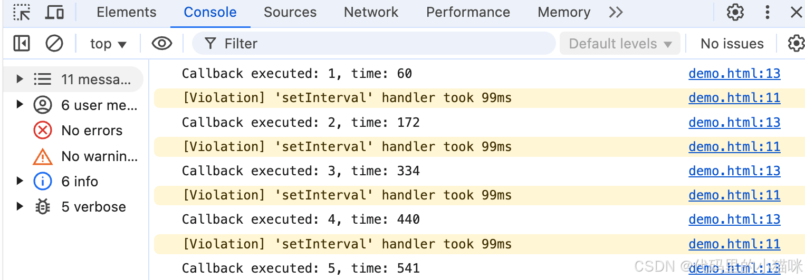The width and height of the screenshot is (805, 280).
Task: Open DevTools settings gear icon
Action: [x=735, y=12]
